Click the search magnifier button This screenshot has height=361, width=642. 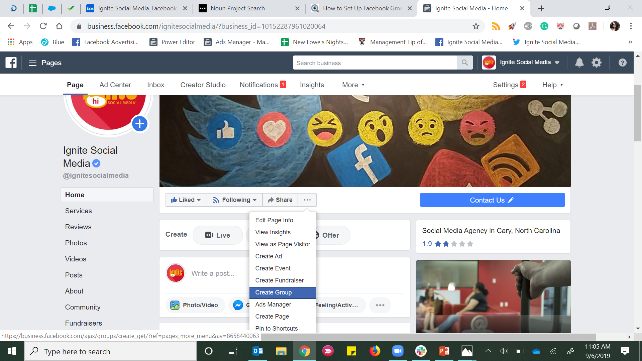point(464,63)
